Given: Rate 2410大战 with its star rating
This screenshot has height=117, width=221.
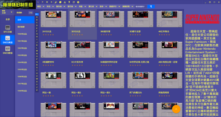Looking at the screenshot, I should (x=48, y=35).
